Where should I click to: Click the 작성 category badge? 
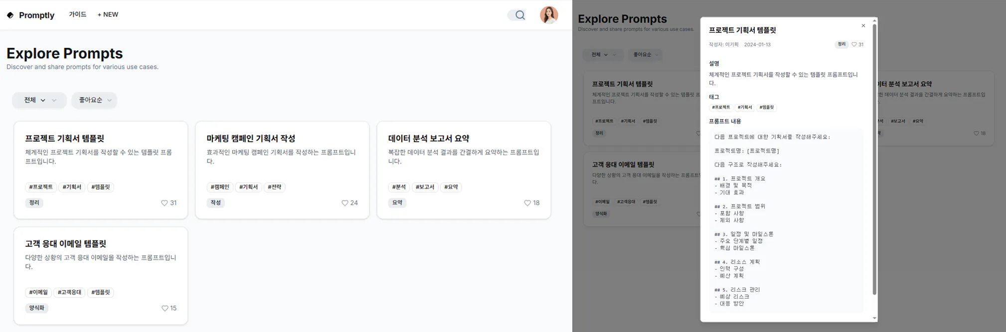[216, 203]
